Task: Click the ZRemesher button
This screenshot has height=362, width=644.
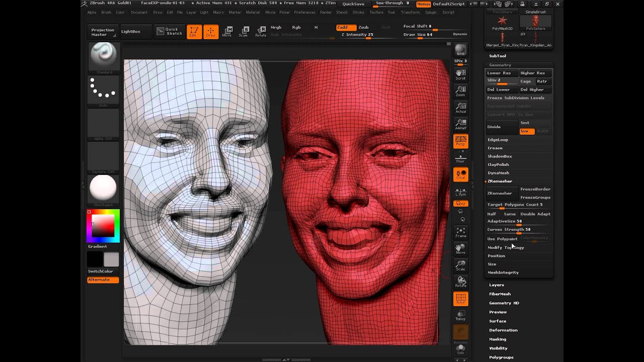Action: pos(502,193)
